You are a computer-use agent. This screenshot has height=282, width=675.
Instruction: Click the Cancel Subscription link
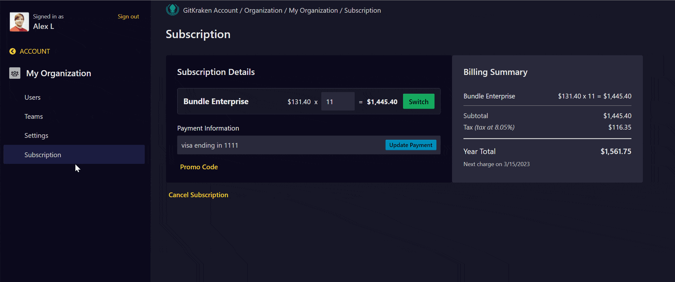tap(198, 195)
